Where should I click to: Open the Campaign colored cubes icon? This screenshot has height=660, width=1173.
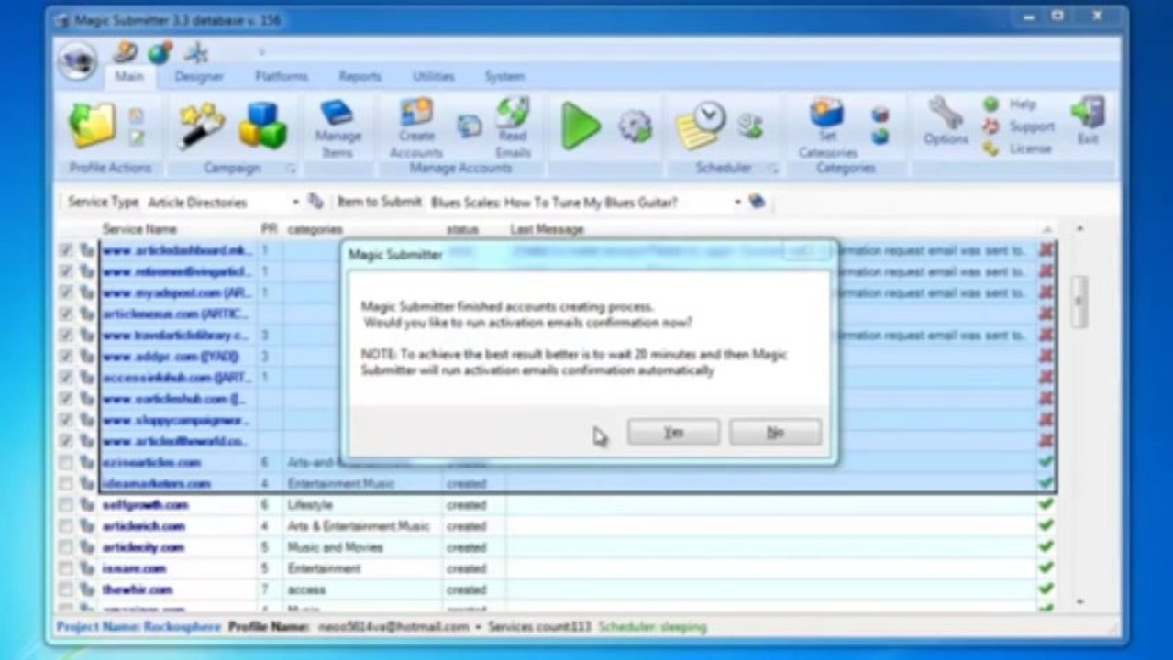(262, 125)
